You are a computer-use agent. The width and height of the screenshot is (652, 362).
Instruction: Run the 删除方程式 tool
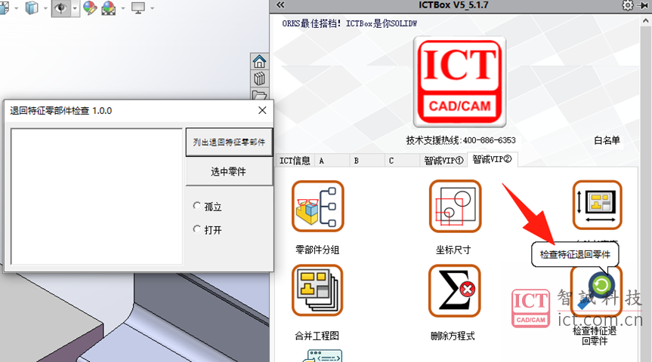pyautogui.click(x=454, y=290)
